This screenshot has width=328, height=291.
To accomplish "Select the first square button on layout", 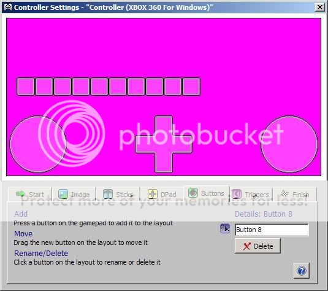I will click(26, 87).
